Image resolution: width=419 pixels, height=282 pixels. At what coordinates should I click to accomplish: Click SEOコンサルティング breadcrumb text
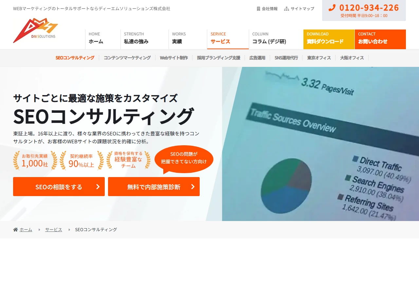pos(96,230)
